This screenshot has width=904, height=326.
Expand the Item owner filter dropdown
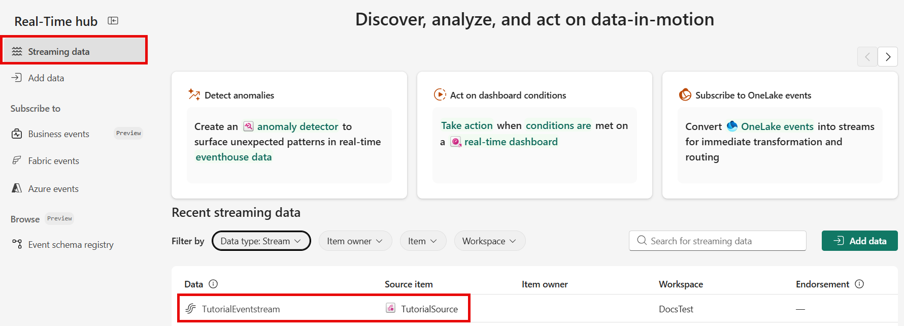coord(355,241)
